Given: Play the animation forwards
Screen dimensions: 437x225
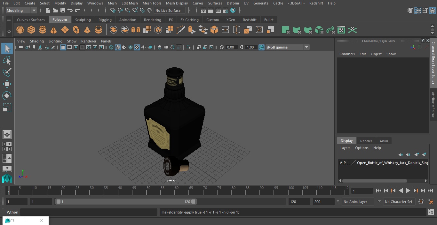Looking at the screenshot, I should tap(408, 191).
